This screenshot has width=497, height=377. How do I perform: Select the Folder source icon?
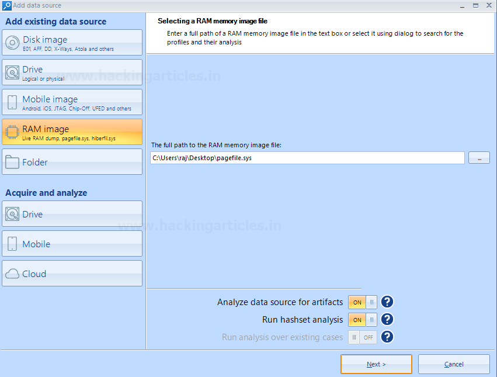(x=12, y=162)
